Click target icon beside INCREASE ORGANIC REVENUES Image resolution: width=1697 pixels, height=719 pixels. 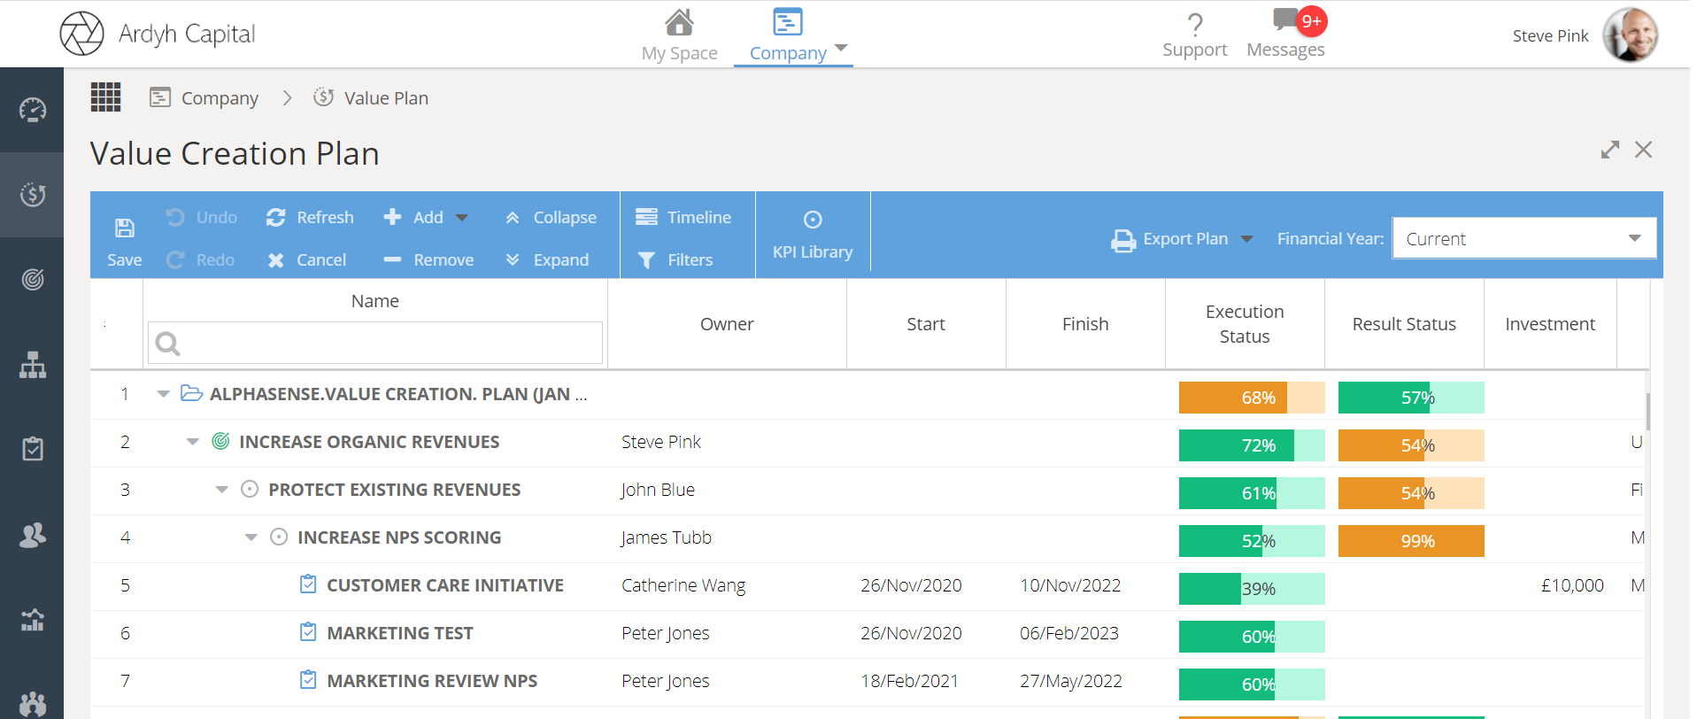(x=221, y=441)
